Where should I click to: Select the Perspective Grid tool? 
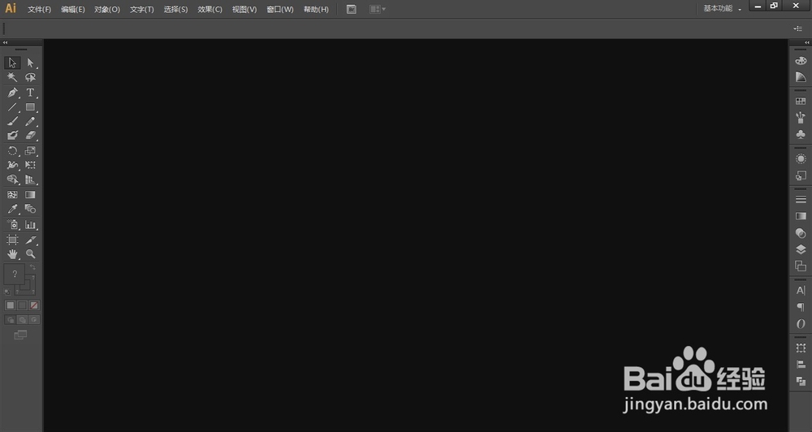(31, 179)
